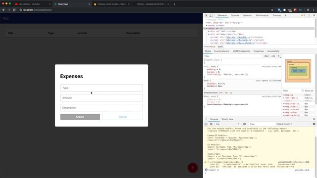The image size is (317, 178).
Task: Toggle the :hov element state panel
Action: 266,56
